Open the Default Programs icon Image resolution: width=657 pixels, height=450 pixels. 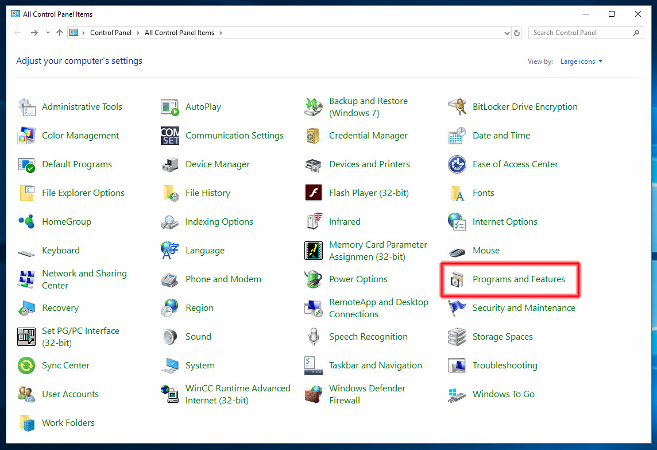click(x=27, y=164)
